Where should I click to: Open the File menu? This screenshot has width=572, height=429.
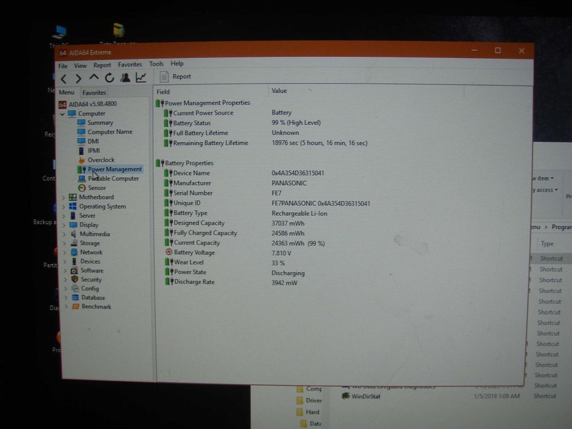pyautogui.click(x=63, y=66)
